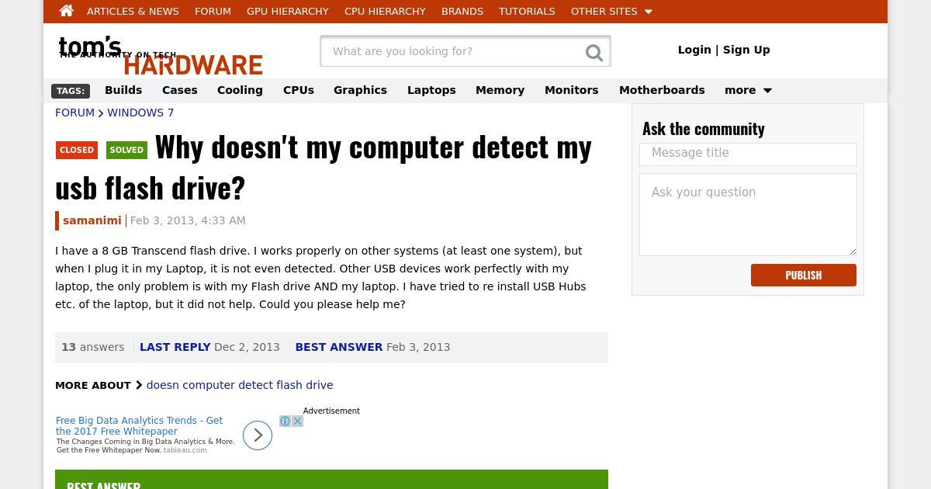Open the Windows 7 breadcrumb link
This screenshot has height=489, width=931.
coord(140,113)
